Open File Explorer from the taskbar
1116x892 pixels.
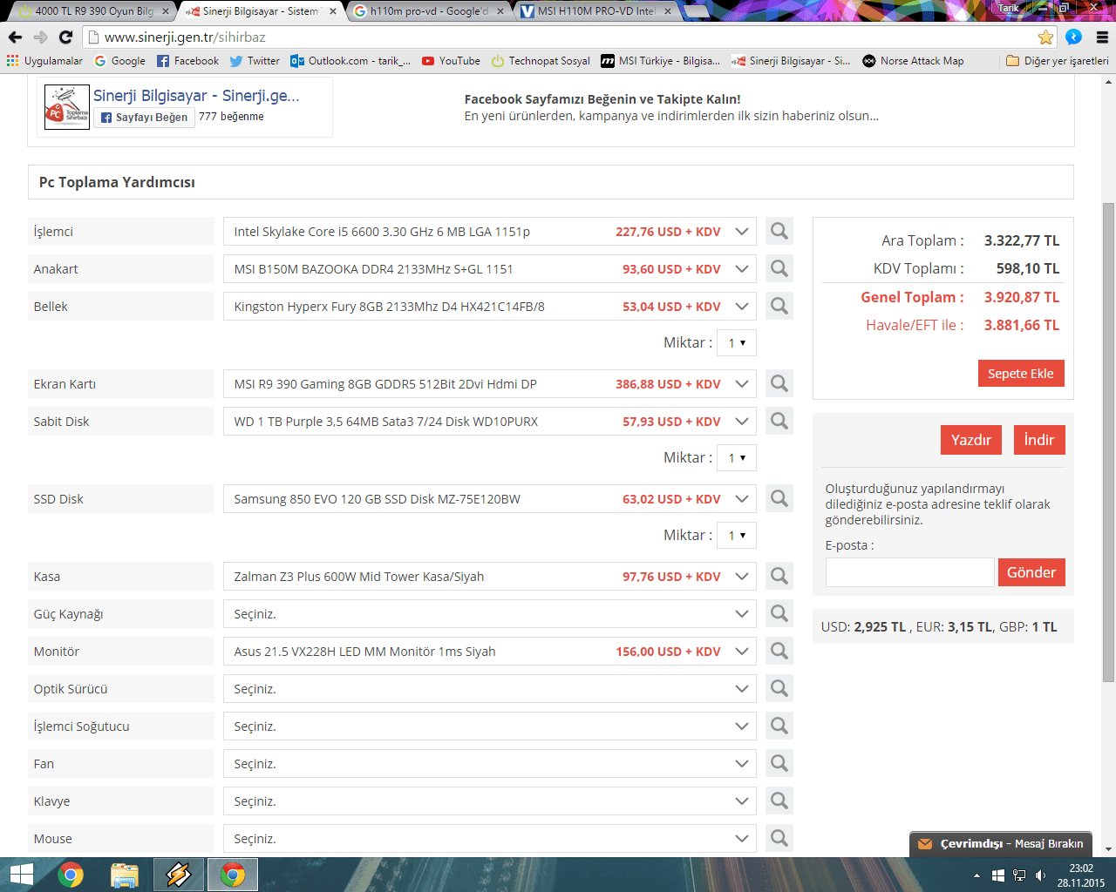pyautogui.click(x=125, y=875)
